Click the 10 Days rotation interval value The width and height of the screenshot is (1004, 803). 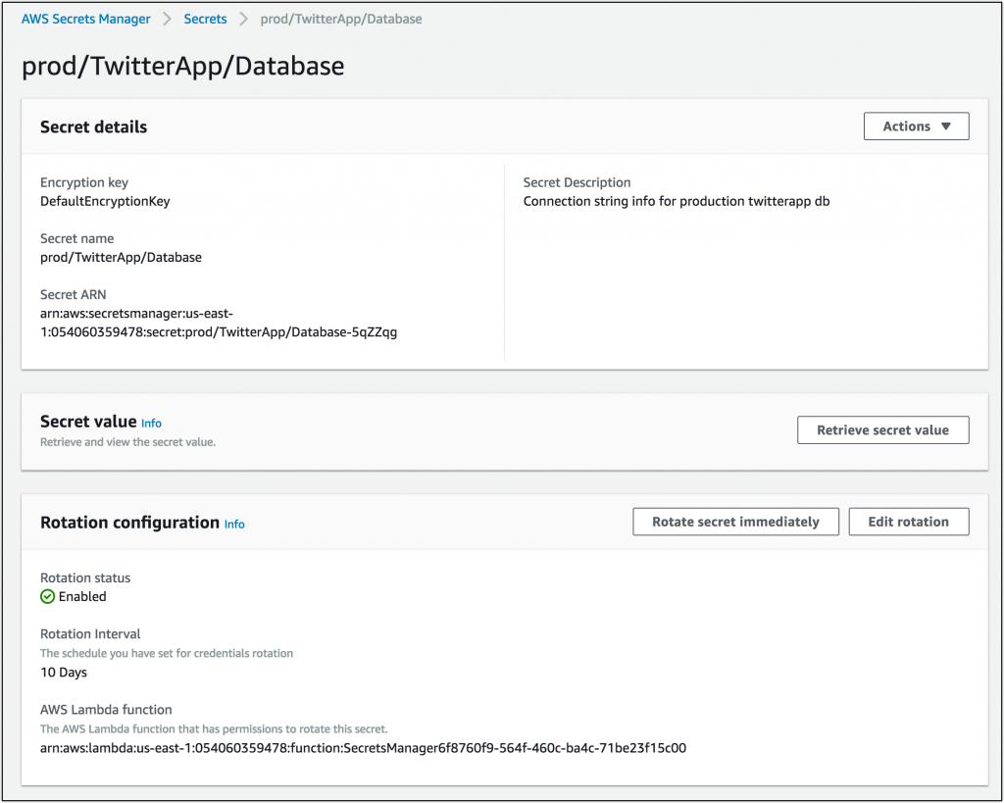64,673
